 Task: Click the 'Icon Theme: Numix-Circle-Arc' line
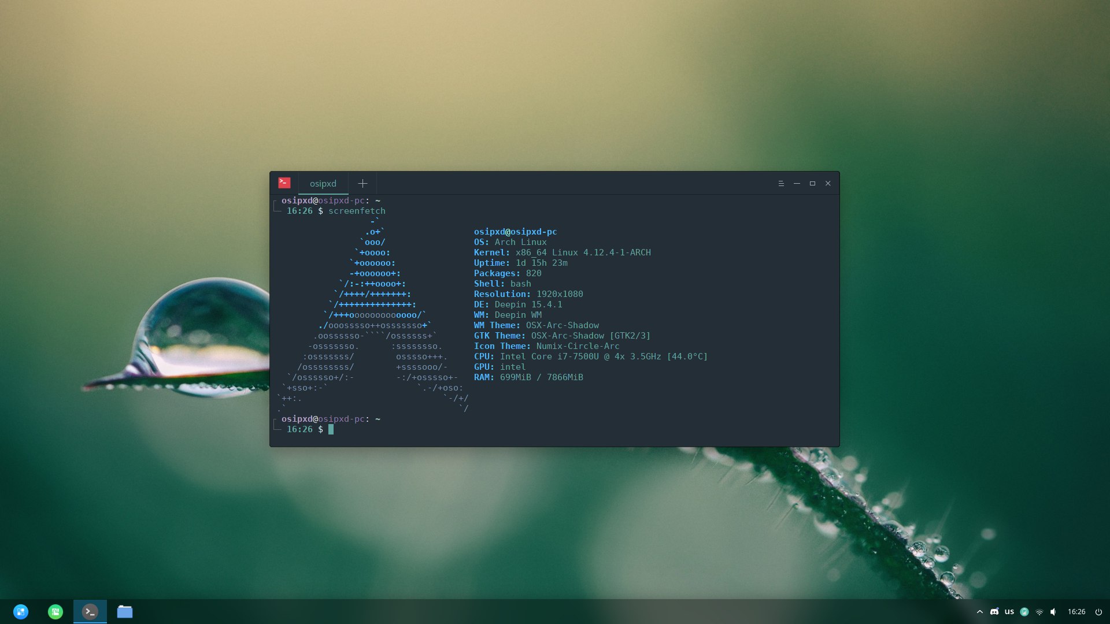[x=547, y=346]
